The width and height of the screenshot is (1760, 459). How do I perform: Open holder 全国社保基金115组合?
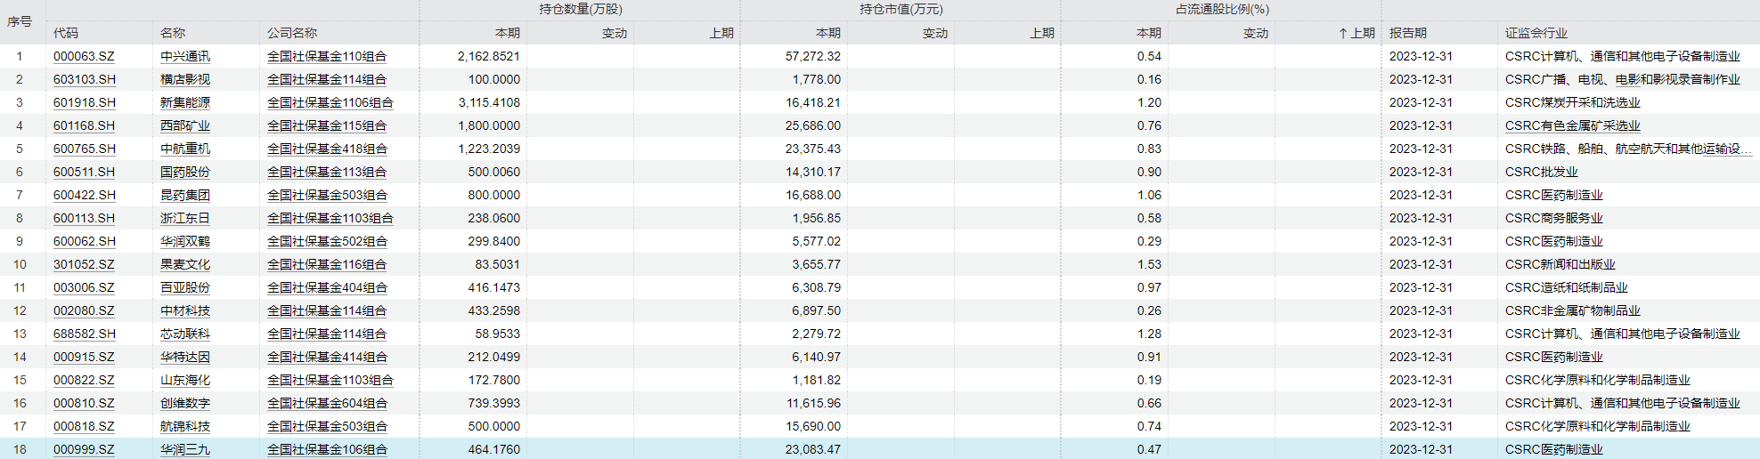click(327, 125)
